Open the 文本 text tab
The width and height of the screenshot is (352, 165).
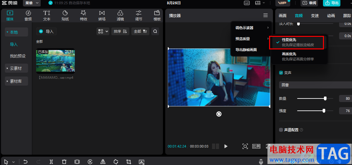click(x=47, y=15)
